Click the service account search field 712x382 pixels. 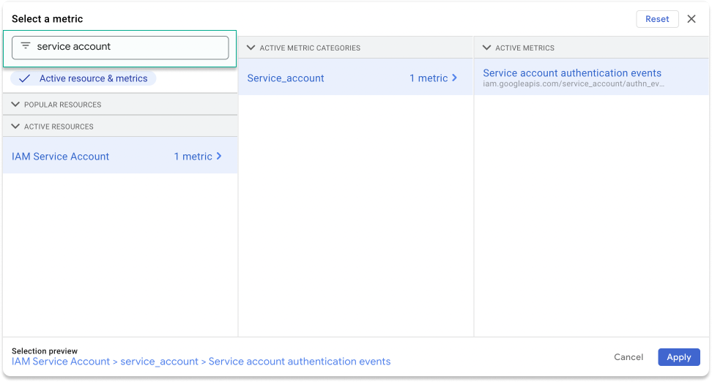click(x=128, y=46)
